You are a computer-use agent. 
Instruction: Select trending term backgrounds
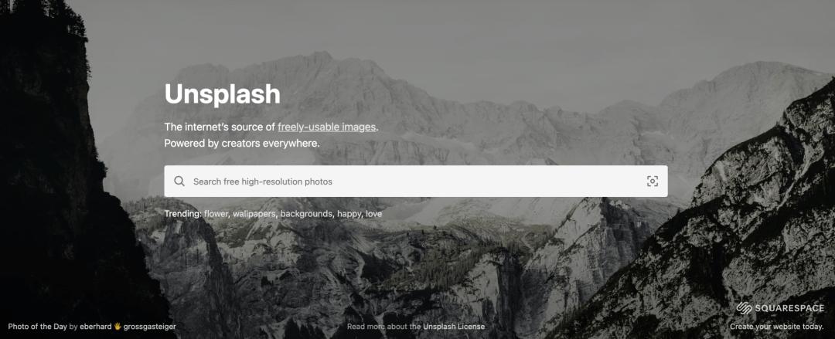click(307, 214)
